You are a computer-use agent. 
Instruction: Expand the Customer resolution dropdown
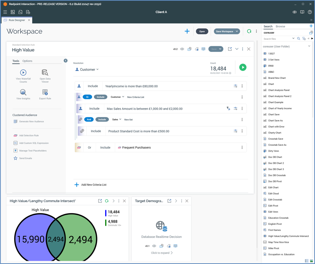click(x=87, y=70)
